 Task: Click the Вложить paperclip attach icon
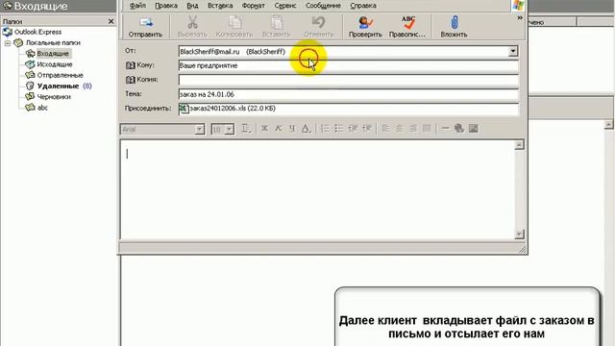click(455, 22)
